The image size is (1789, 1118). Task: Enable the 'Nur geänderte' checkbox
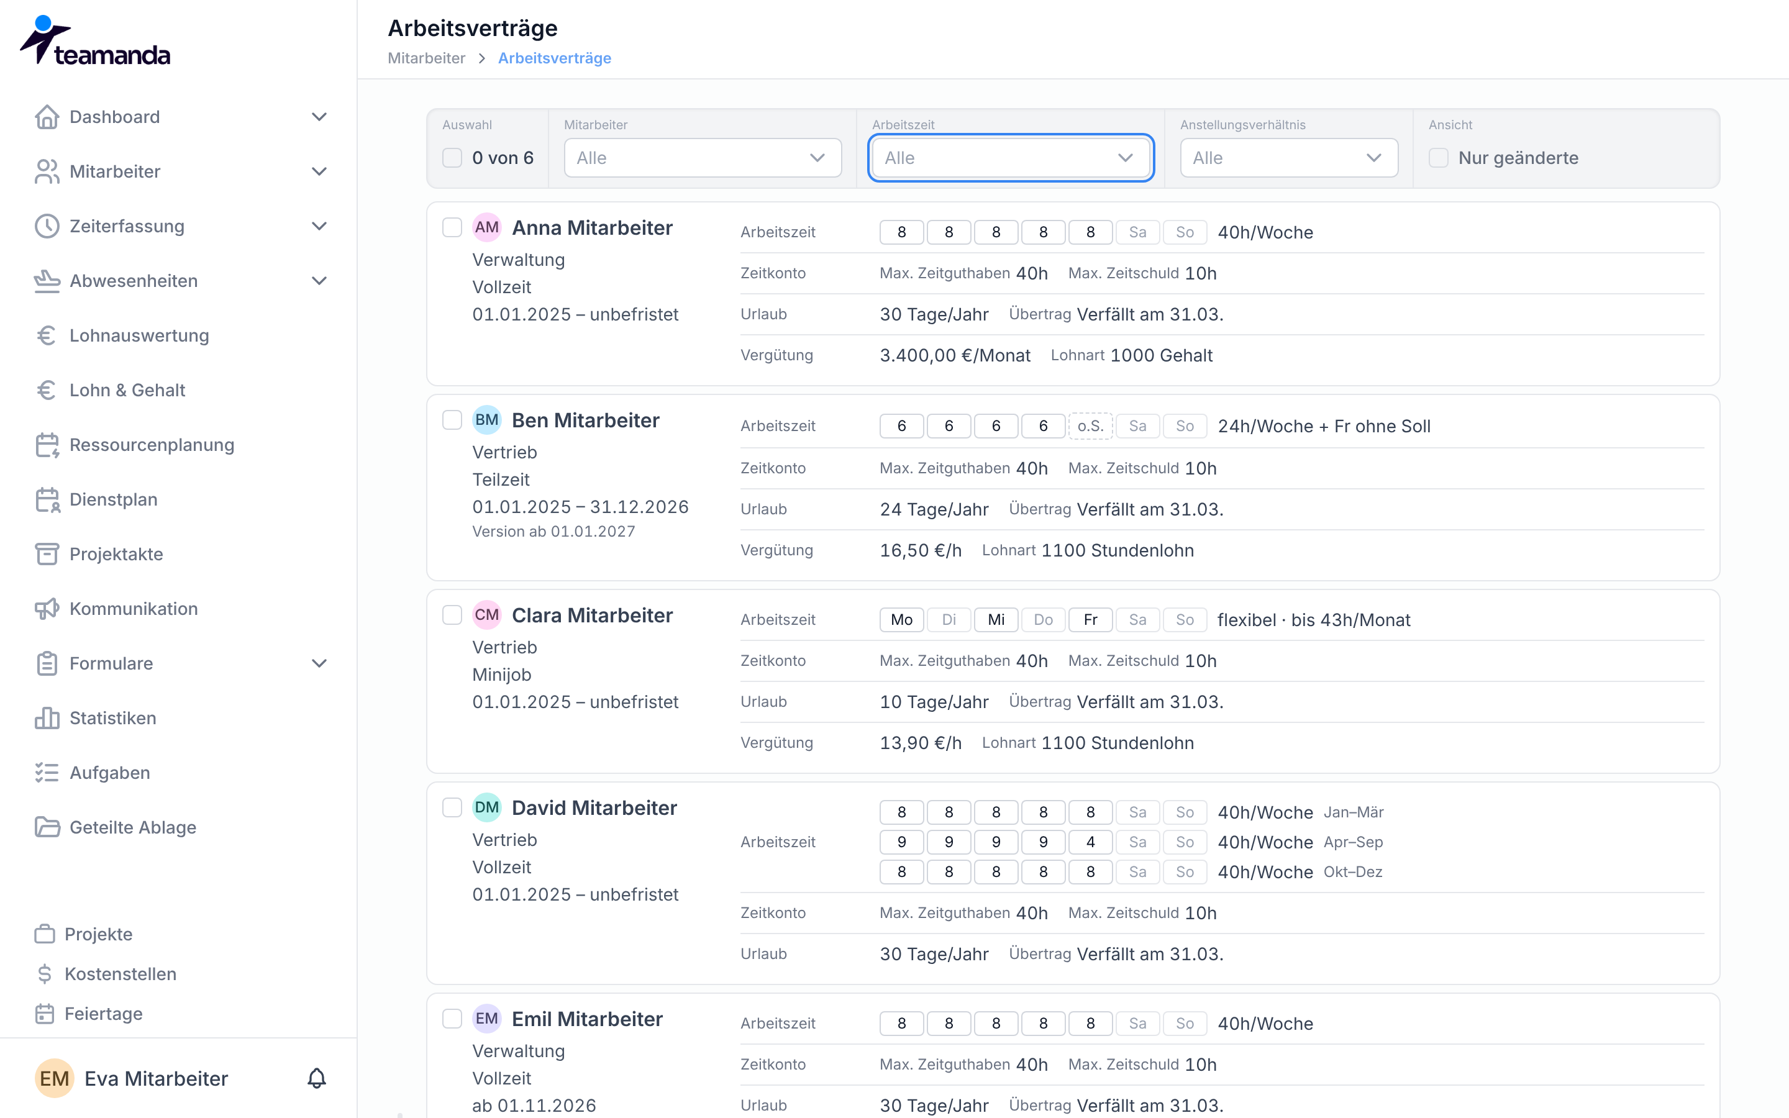click(x=1439, y=158)
